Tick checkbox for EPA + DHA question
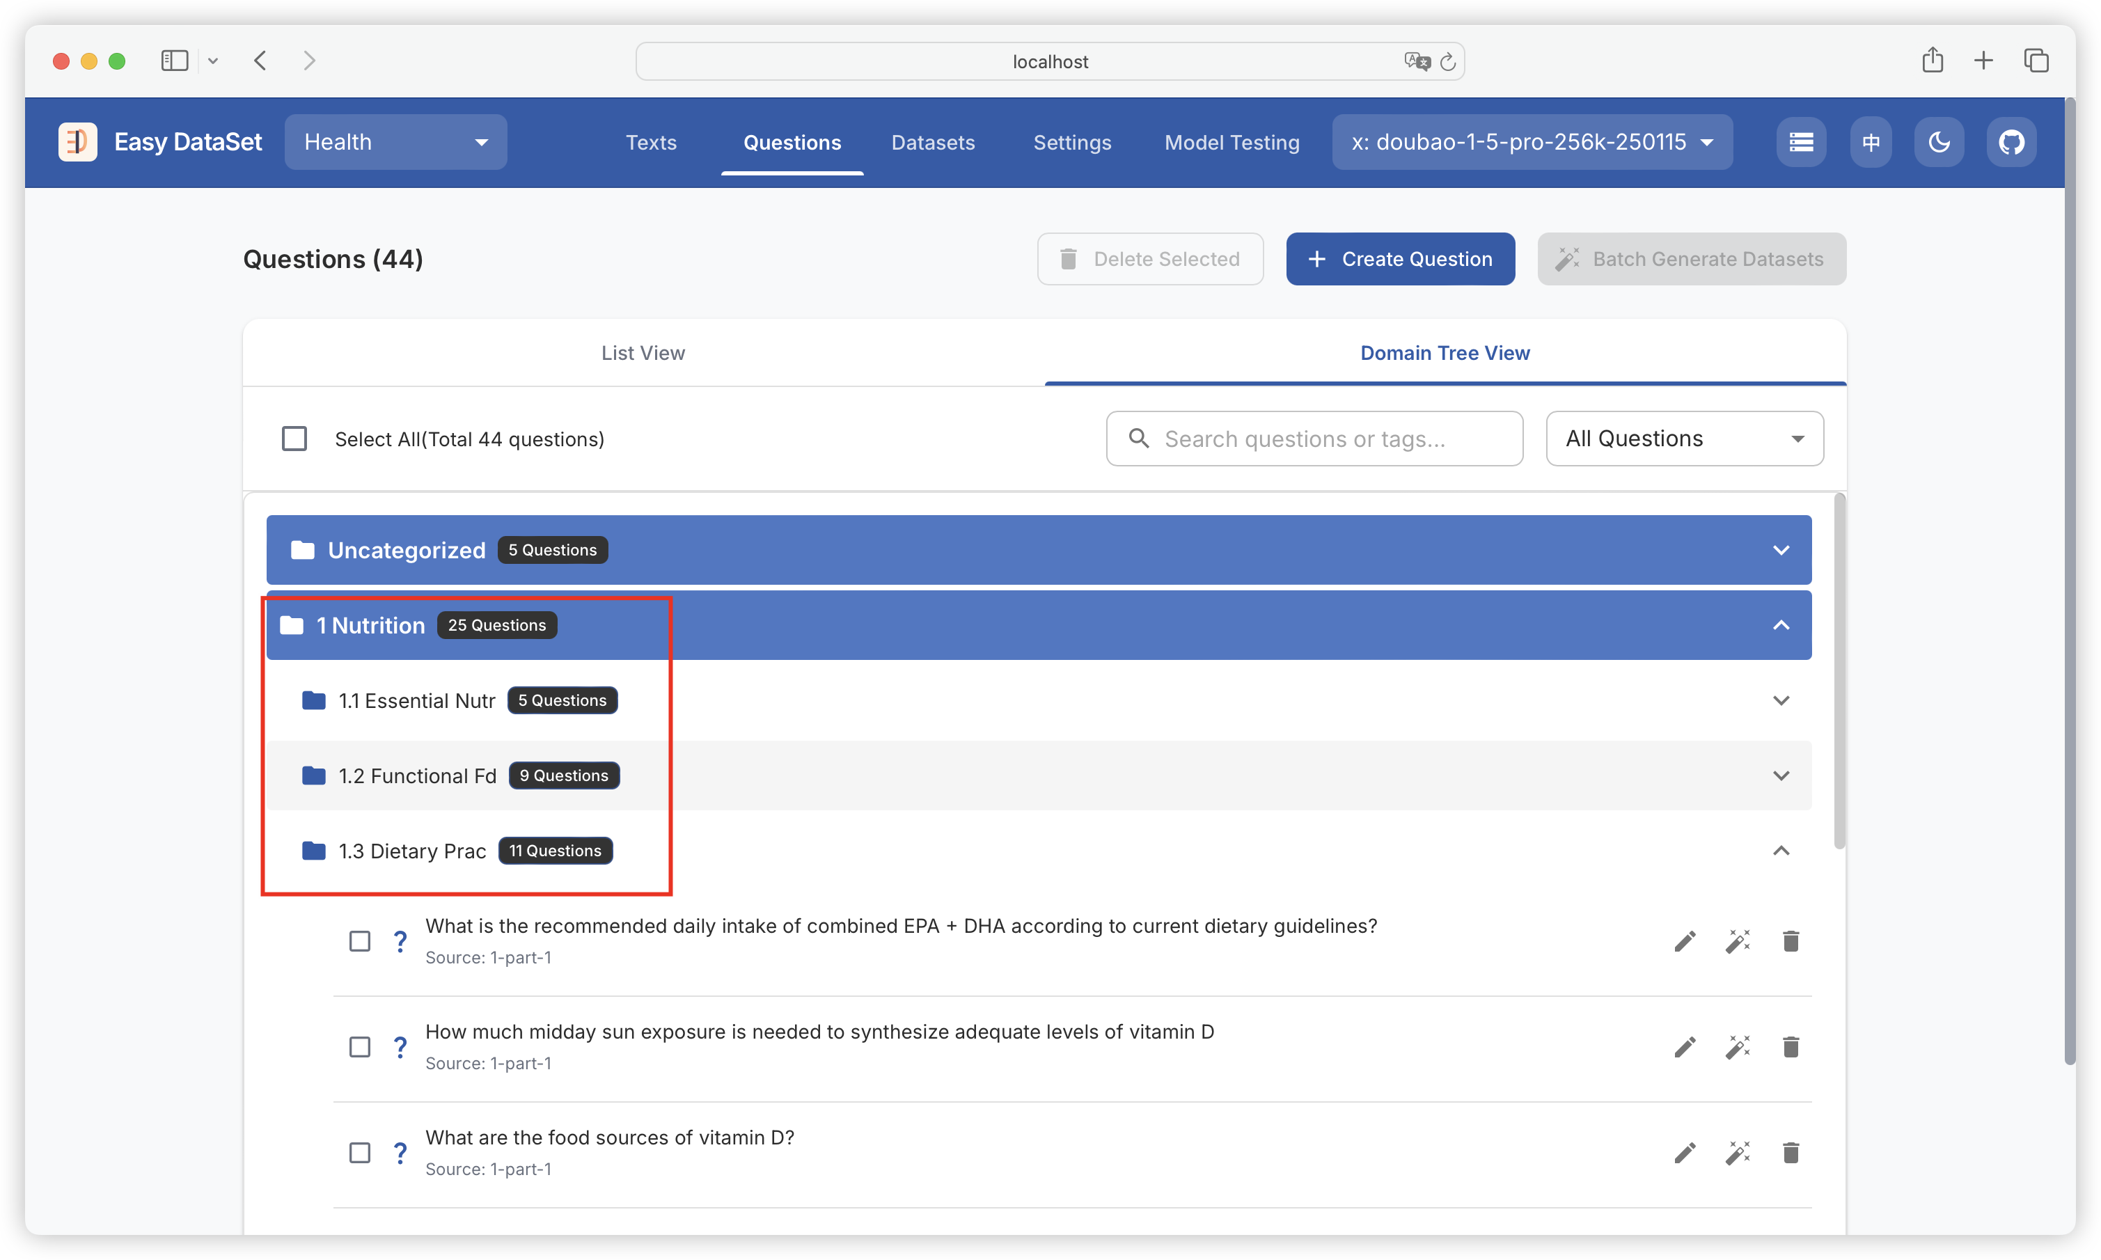Viewport: 2101px width, 1260px height. click(360, 940)
